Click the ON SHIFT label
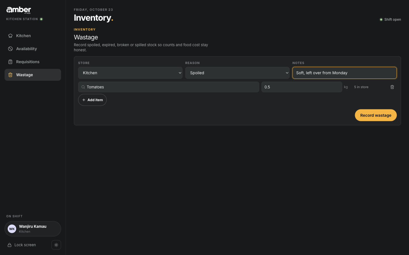The image size is (409, 255). pos(14,216)
